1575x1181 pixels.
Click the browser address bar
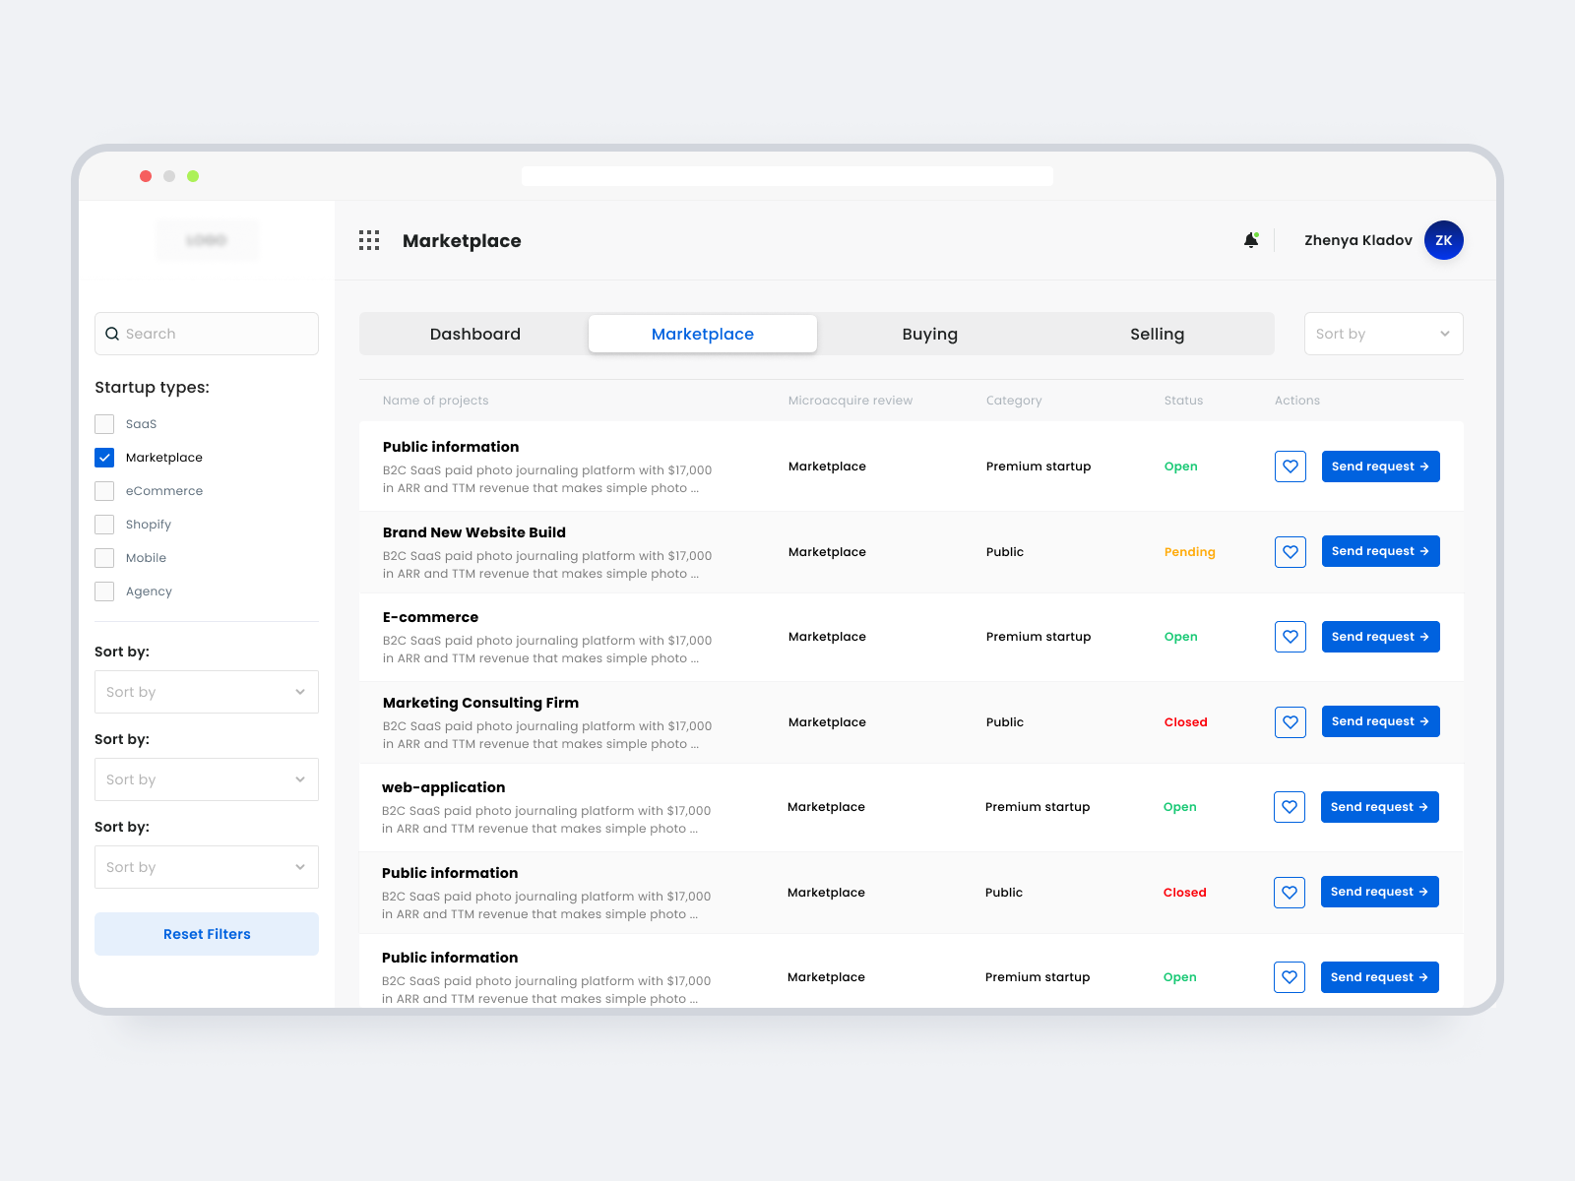[787, 176]
